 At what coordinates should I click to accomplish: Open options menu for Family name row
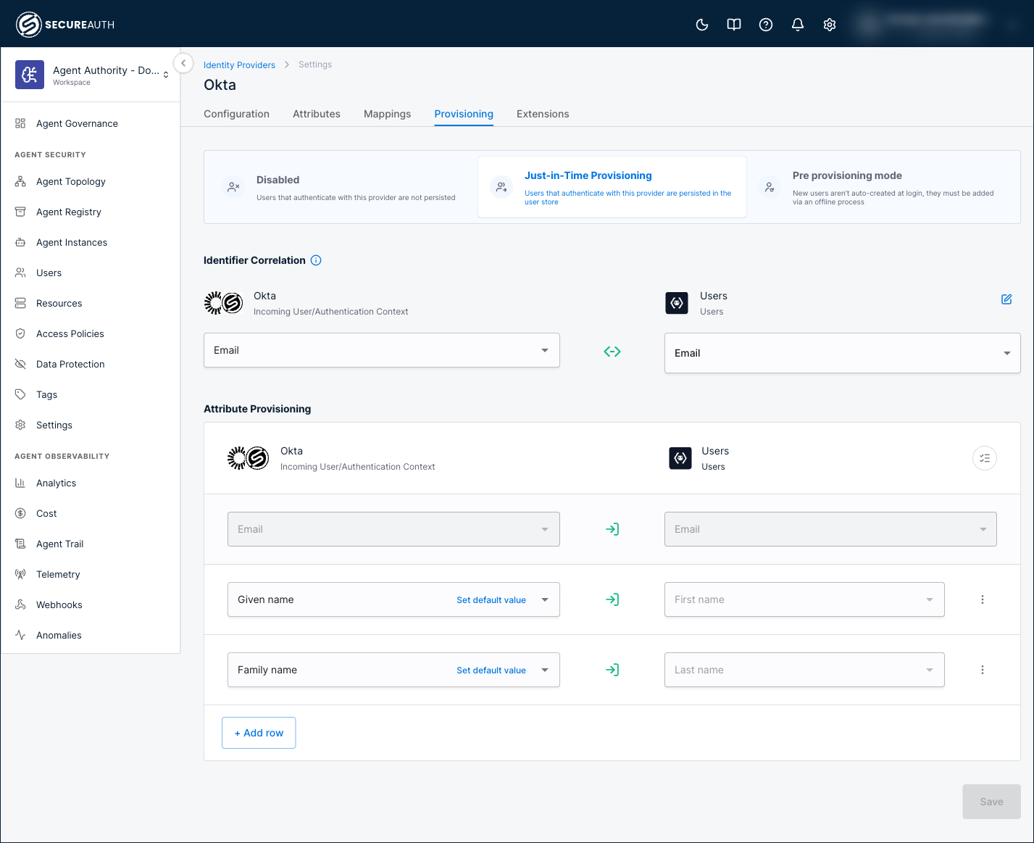(x=983, y=670)
